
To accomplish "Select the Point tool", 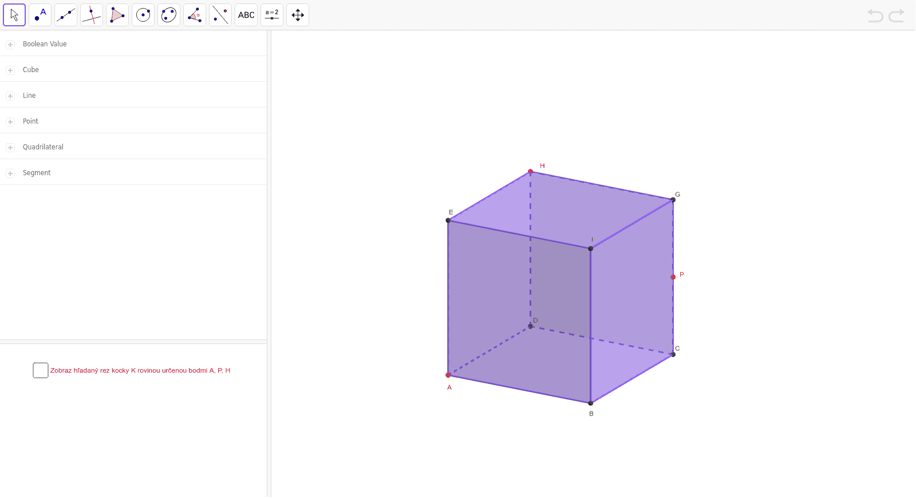I will click(40, 15).
